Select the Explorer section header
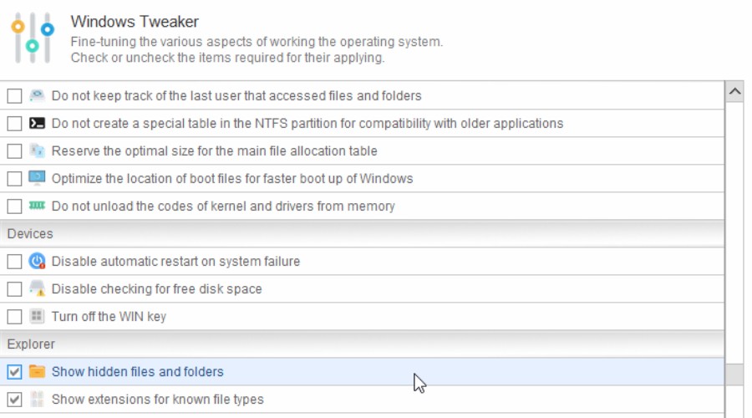Viewport: 752px width, 418px height. [x=362, y=344]
